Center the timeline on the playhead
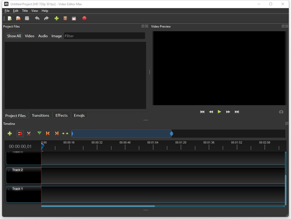The width and height of the screenshot is (291, 219). [x=65, y=133]
